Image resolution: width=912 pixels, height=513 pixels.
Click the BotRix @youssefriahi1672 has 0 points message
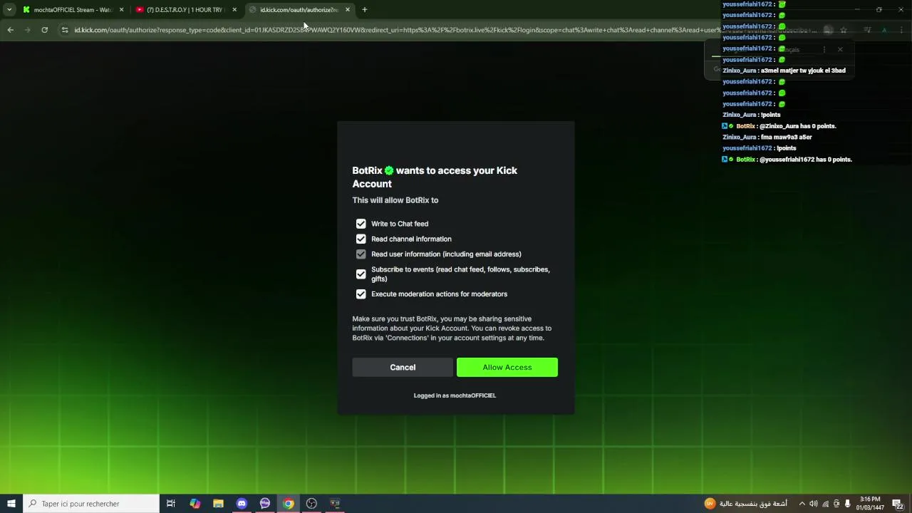tap(787, 160)
